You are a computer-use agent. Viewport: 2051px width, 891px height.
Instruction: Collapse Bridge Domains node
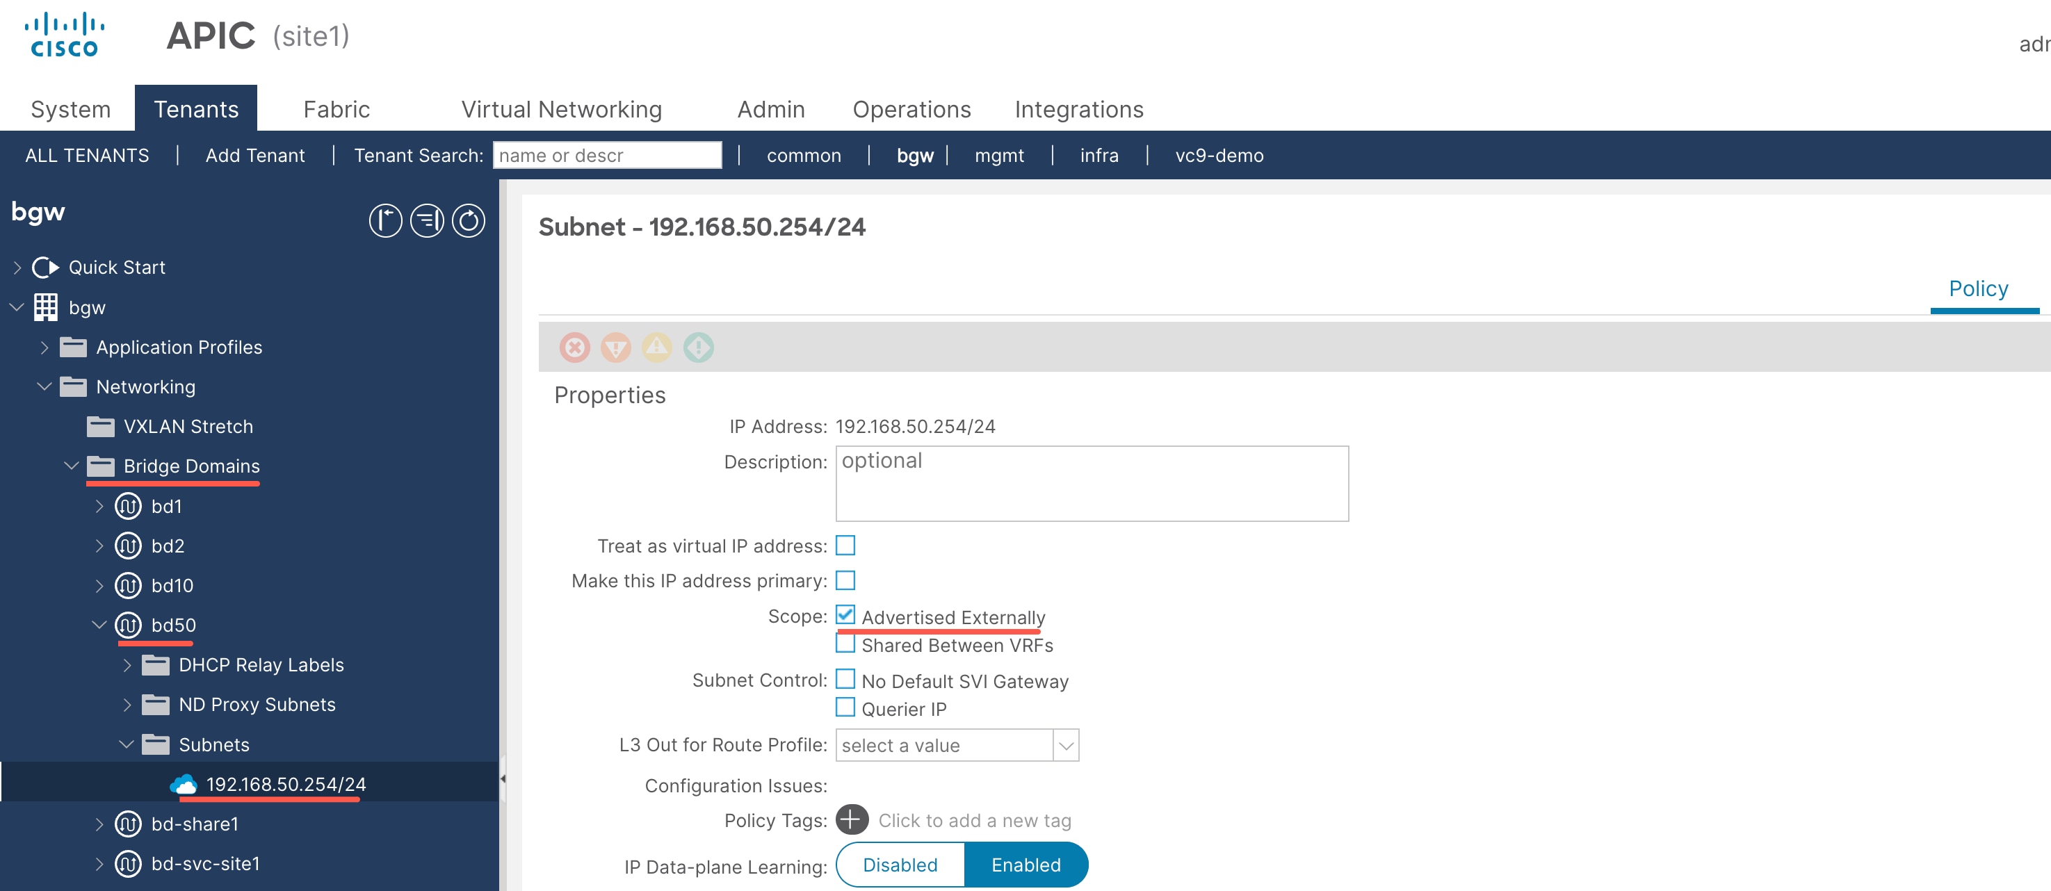[72, 466]
